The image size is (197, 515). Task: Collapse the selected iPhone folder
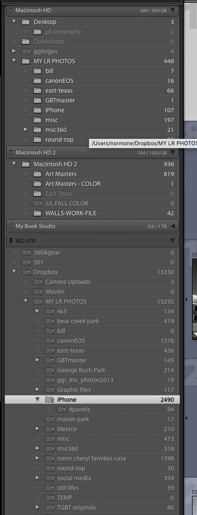tap(37, 399)
